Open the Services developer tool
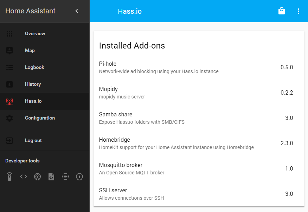The image size is (308, 212). (x=9, y=176)
